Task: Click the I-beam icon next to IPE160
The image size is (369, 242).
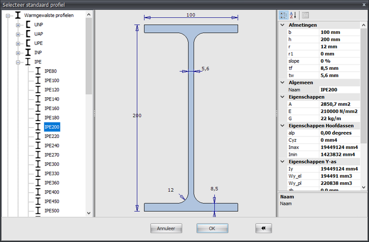Action: click(38, 108)
